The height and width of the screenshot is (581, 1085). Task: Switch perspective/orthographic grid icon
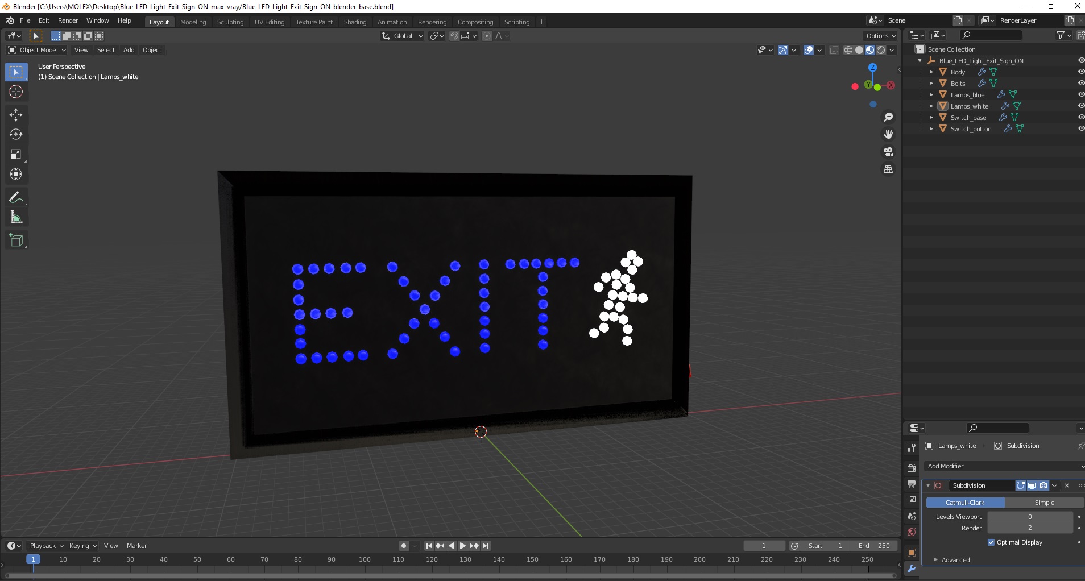click(x=888, y=169)
